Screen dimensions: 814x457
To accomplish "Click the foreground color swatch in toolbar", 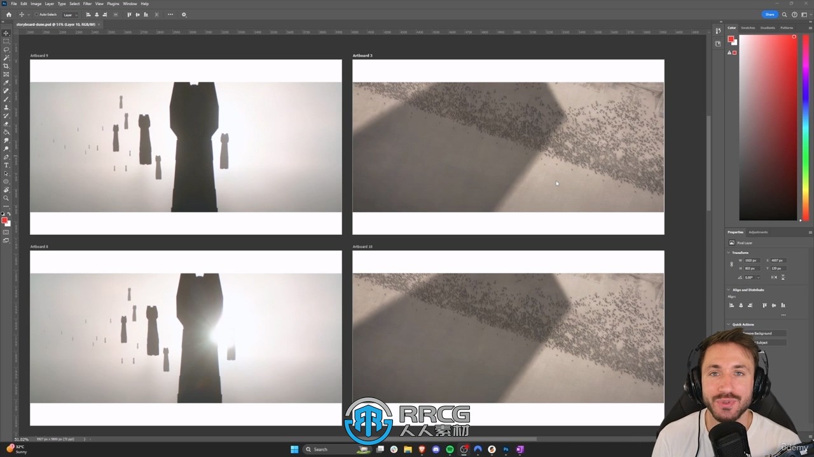I will [5, 221].
